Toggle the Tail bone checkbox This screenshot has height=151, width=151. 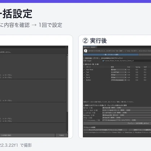[x=84, y=72]
